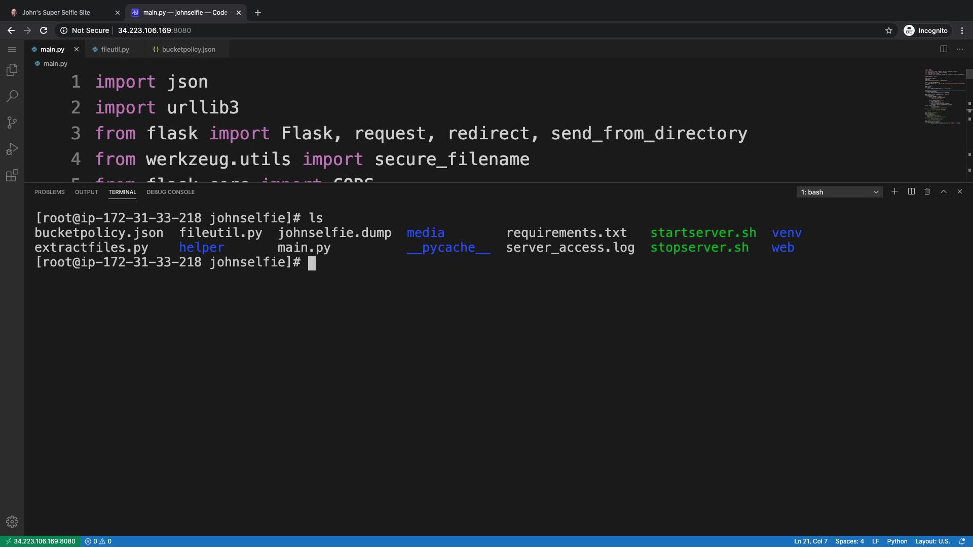Click the browser address bar URL
Image resolution: width=973 pixels, height=547 pixels.
(x=155, y=30)
